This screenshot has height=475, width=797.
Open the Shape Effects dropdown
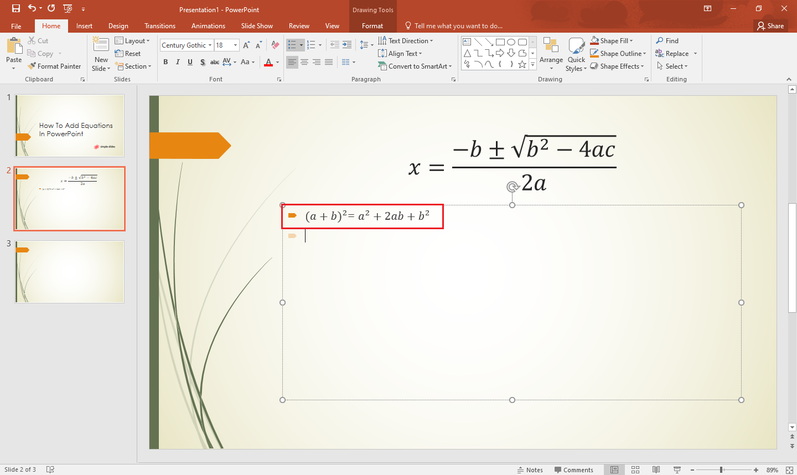(617, 66)
